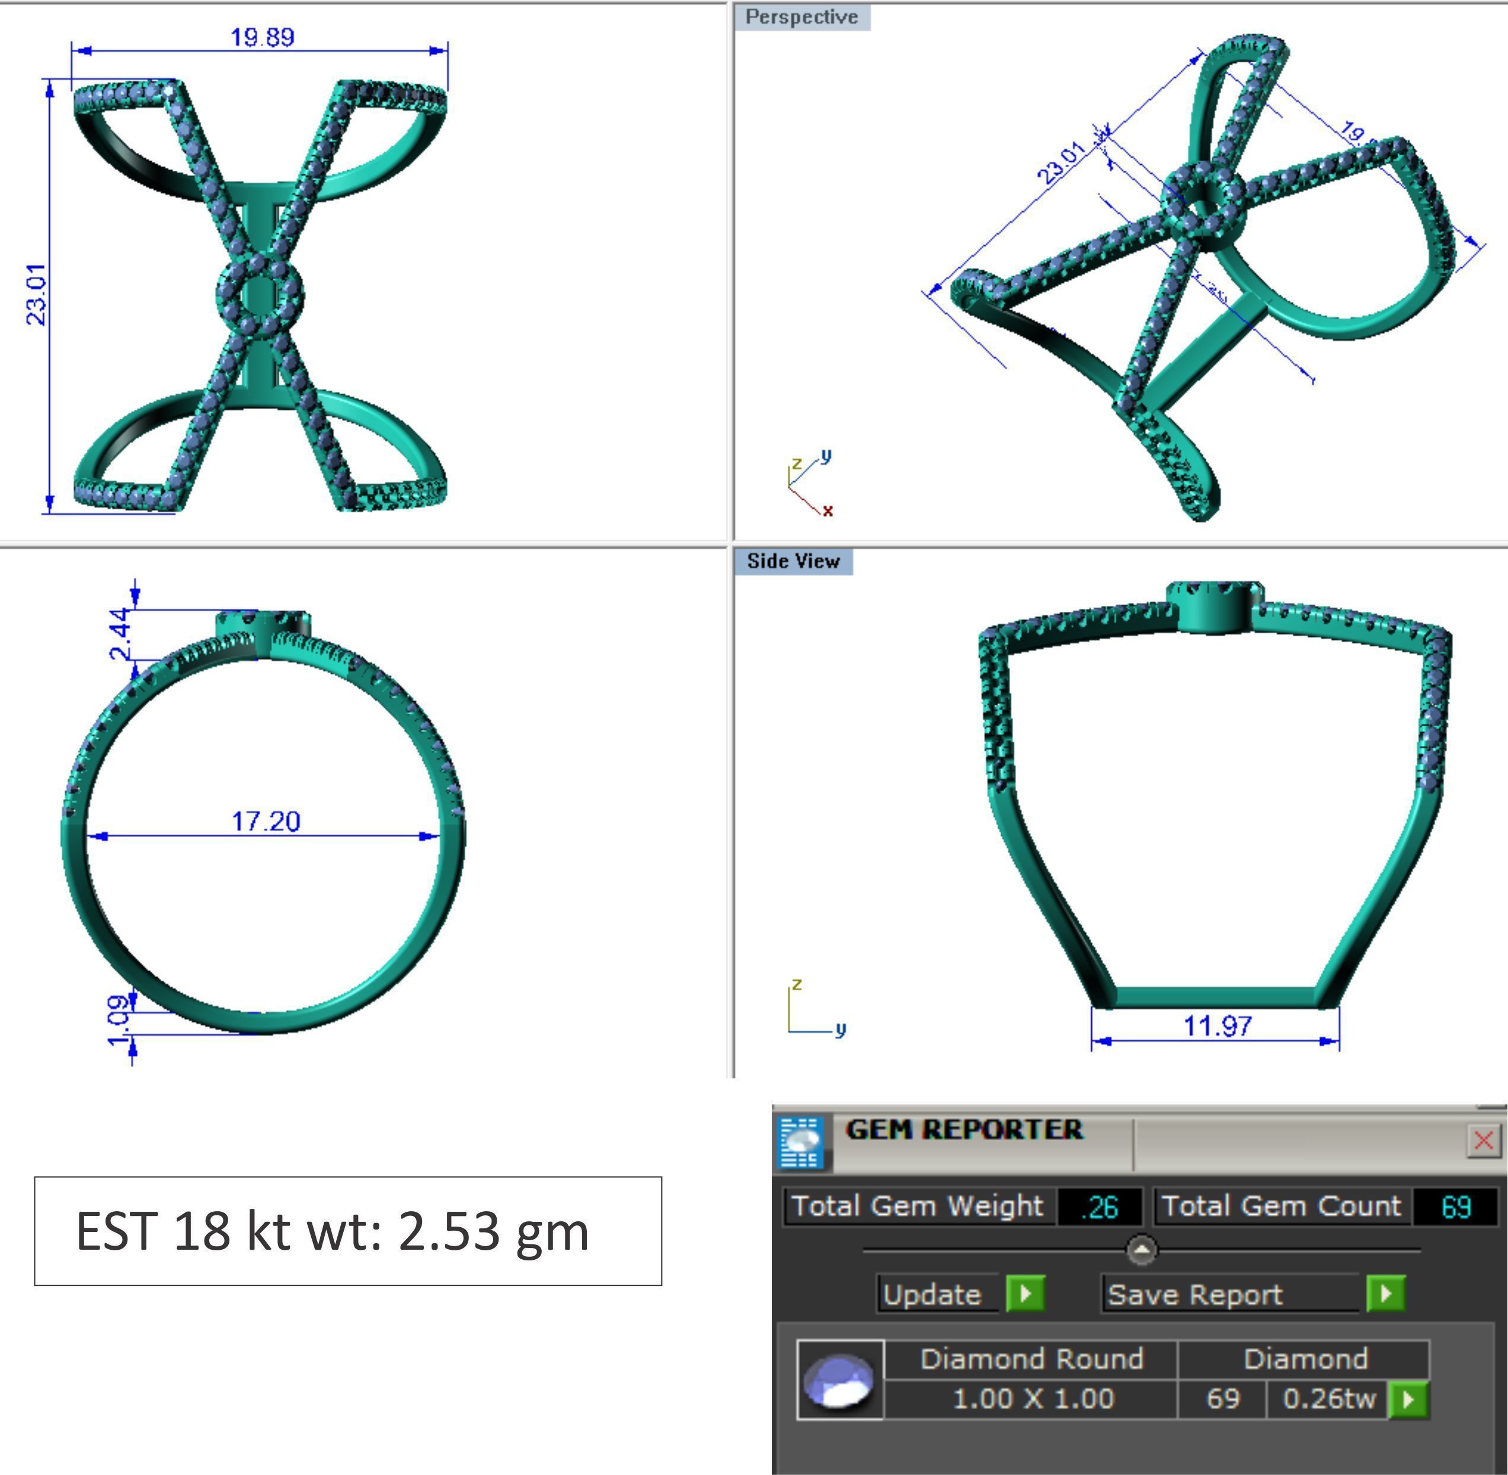The width and height of the screenshot is (1508, 1475).
Task: Click the 23.01 dimension in Perspective view
Action: (x=1060, y=164)
